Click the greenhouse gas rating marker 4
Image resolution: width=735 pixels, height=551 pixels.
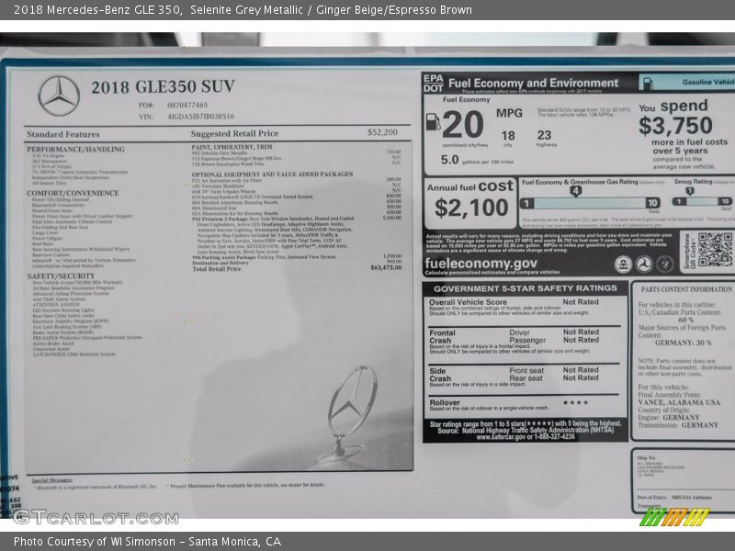(576, 191)
